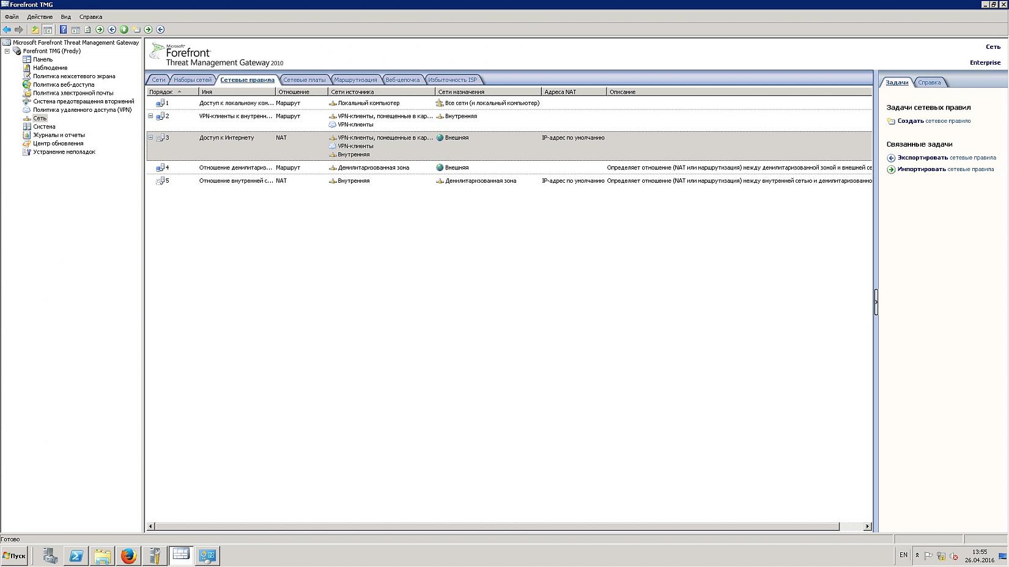Click Импортировать сетевые правила link
1009x567 pixels.
point(945,169)
